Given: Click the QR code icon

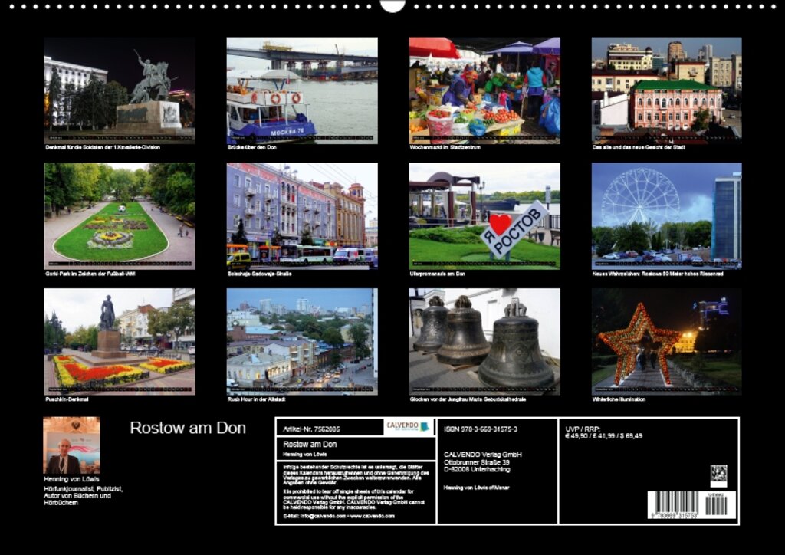Looking at the screenshot, I should [x=718, y=475].
